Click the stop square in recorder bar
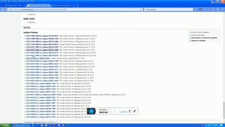 pos(115,111)
